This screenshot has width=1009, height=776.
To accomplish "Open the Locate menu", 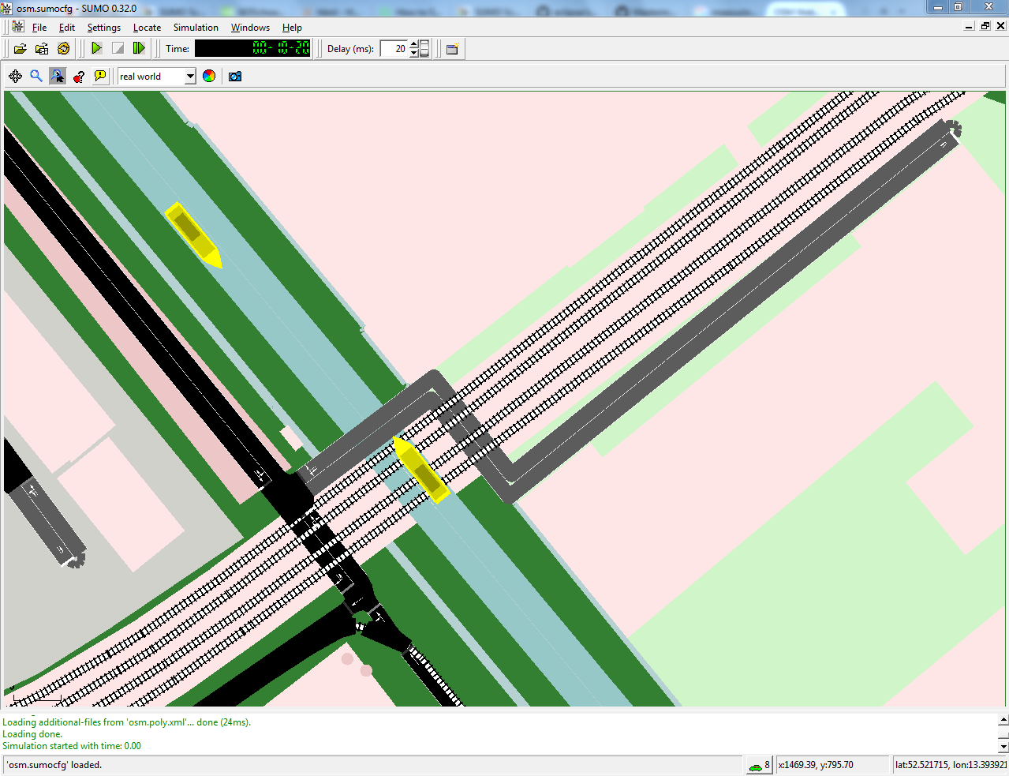I will click(x=147, y=28).
